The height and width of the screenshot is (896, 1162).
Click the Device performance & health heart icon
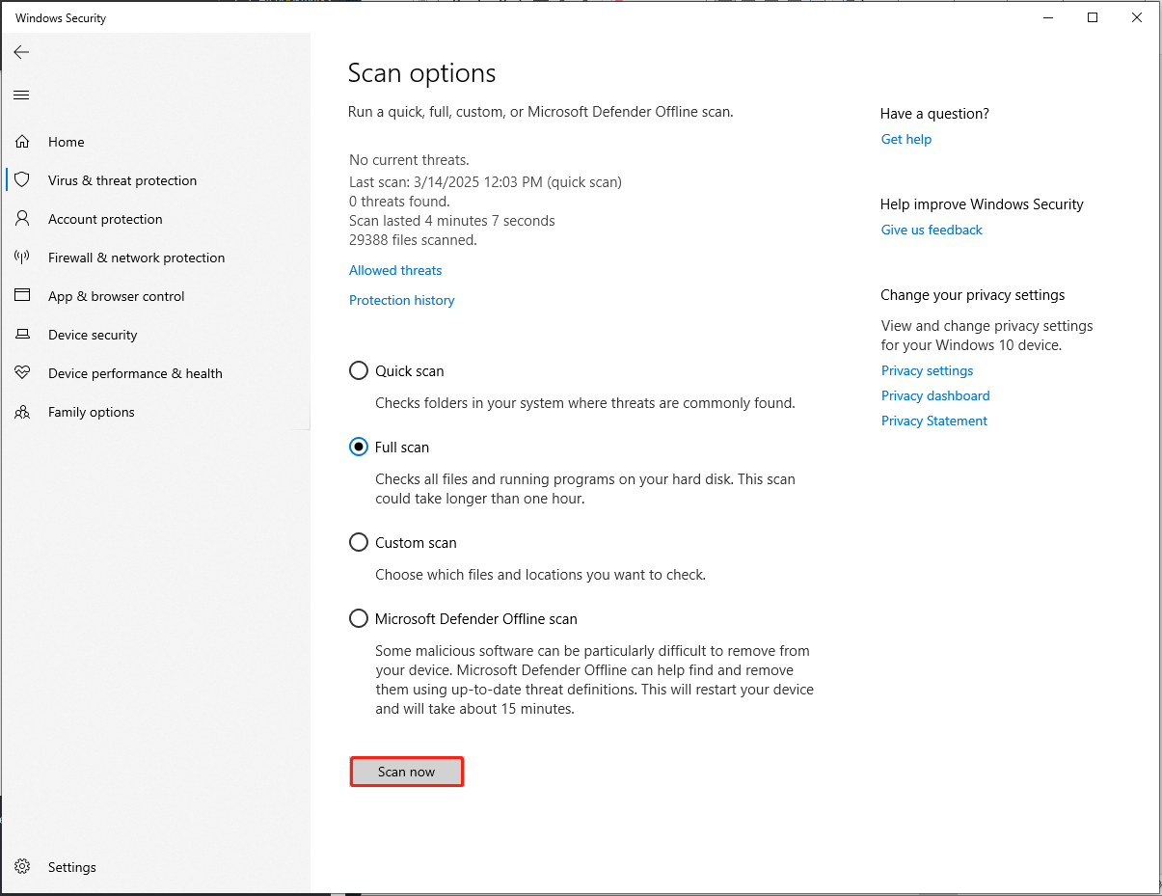coord(22,373)
